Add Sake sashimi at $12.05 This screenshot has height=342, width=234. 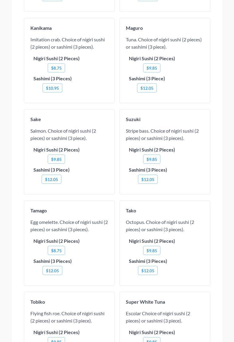tap(51, 179)
